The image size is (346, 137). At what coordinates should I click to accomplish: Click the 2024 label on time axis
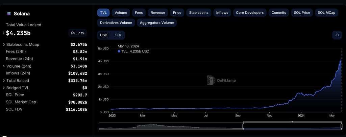coord(301,115)
